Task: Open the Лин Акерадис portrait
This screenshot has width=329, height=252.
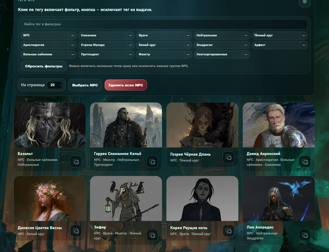Action: pyautogui.click(x=279, y=198)
